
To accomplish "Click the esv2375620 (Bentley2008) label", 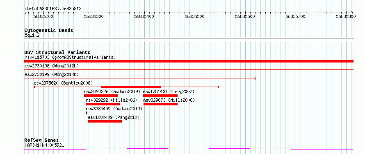I will coord(63,83).
